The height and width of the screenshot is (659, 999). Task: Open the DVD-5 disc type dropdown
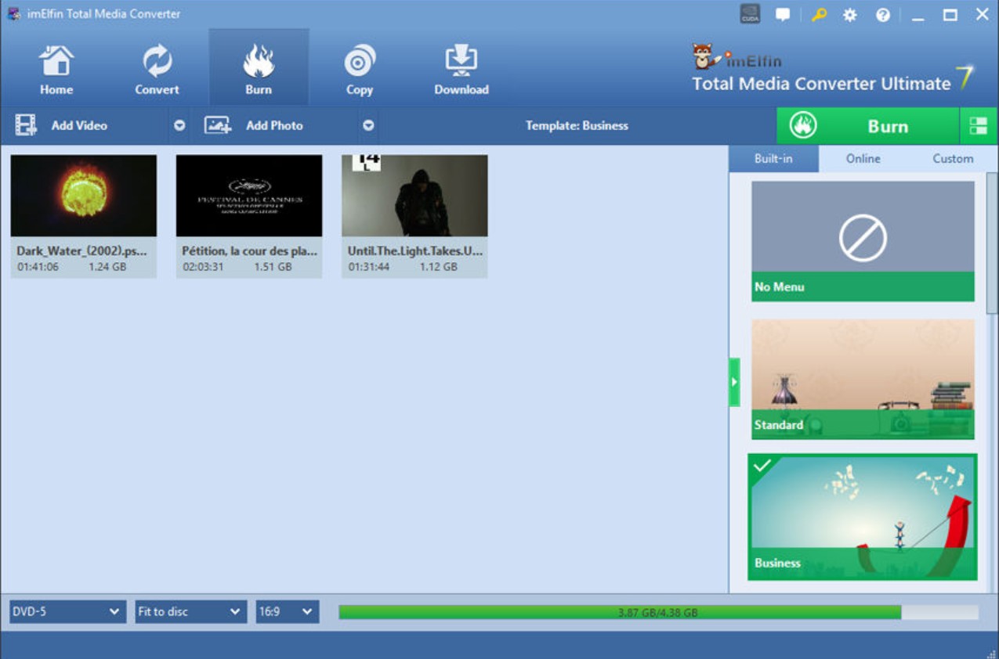67,611
